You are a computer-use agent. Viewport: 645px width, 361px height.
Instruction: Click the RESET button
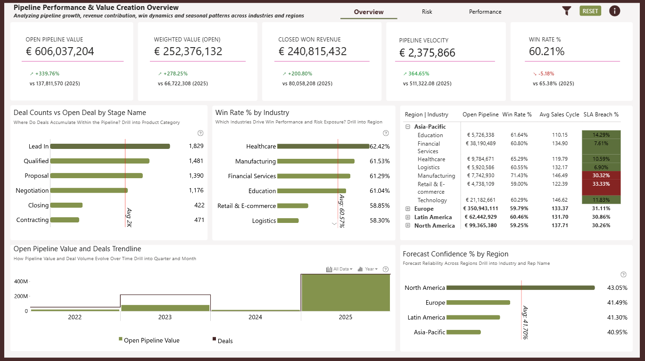click(590, 11)
